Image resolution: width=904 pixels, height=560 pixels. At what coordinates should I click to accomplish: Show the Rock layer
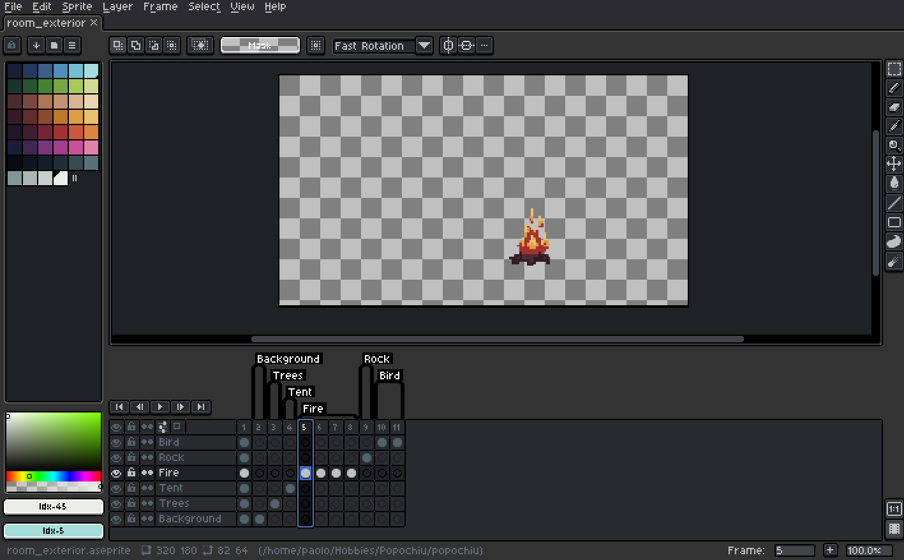pos(116,458)
